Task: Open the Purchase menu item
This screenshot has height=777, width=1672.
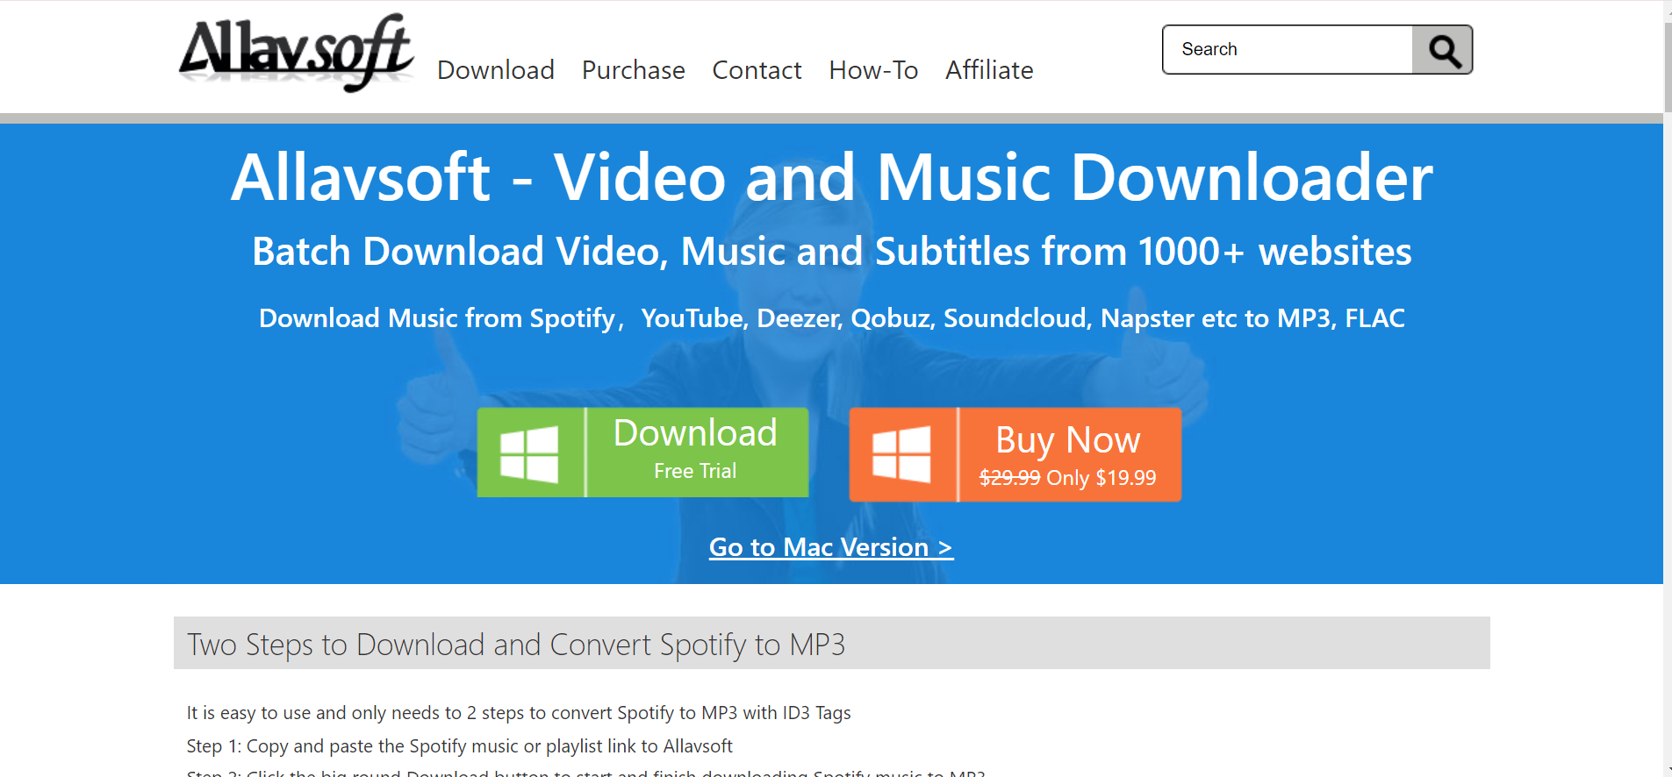Action: pos(633,70)
